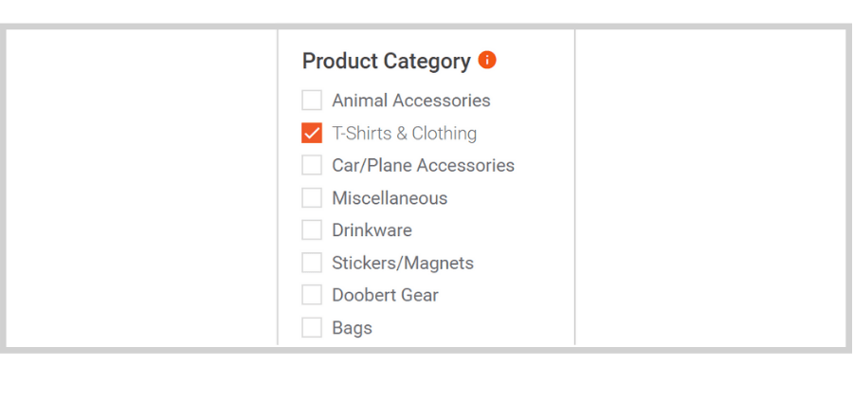Click the Bags label text
Image resolution: width=853 pixels, height=403 pixels.
352,328
